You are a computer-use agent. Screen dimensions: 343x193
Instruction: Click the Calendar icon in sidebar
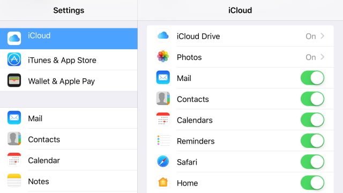click(x=14, y=160)
